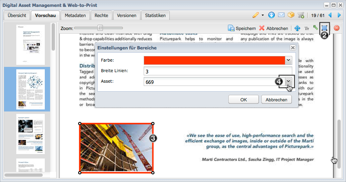Viewport: 346px width, 182px height.
Task: Click the red delete minus icon
Action: tap(337, 28)
